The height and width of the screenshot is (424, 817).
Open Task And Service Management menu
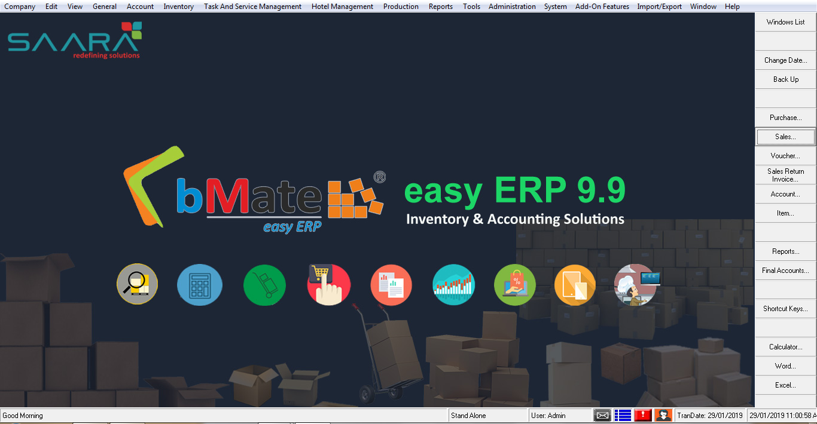252,7
